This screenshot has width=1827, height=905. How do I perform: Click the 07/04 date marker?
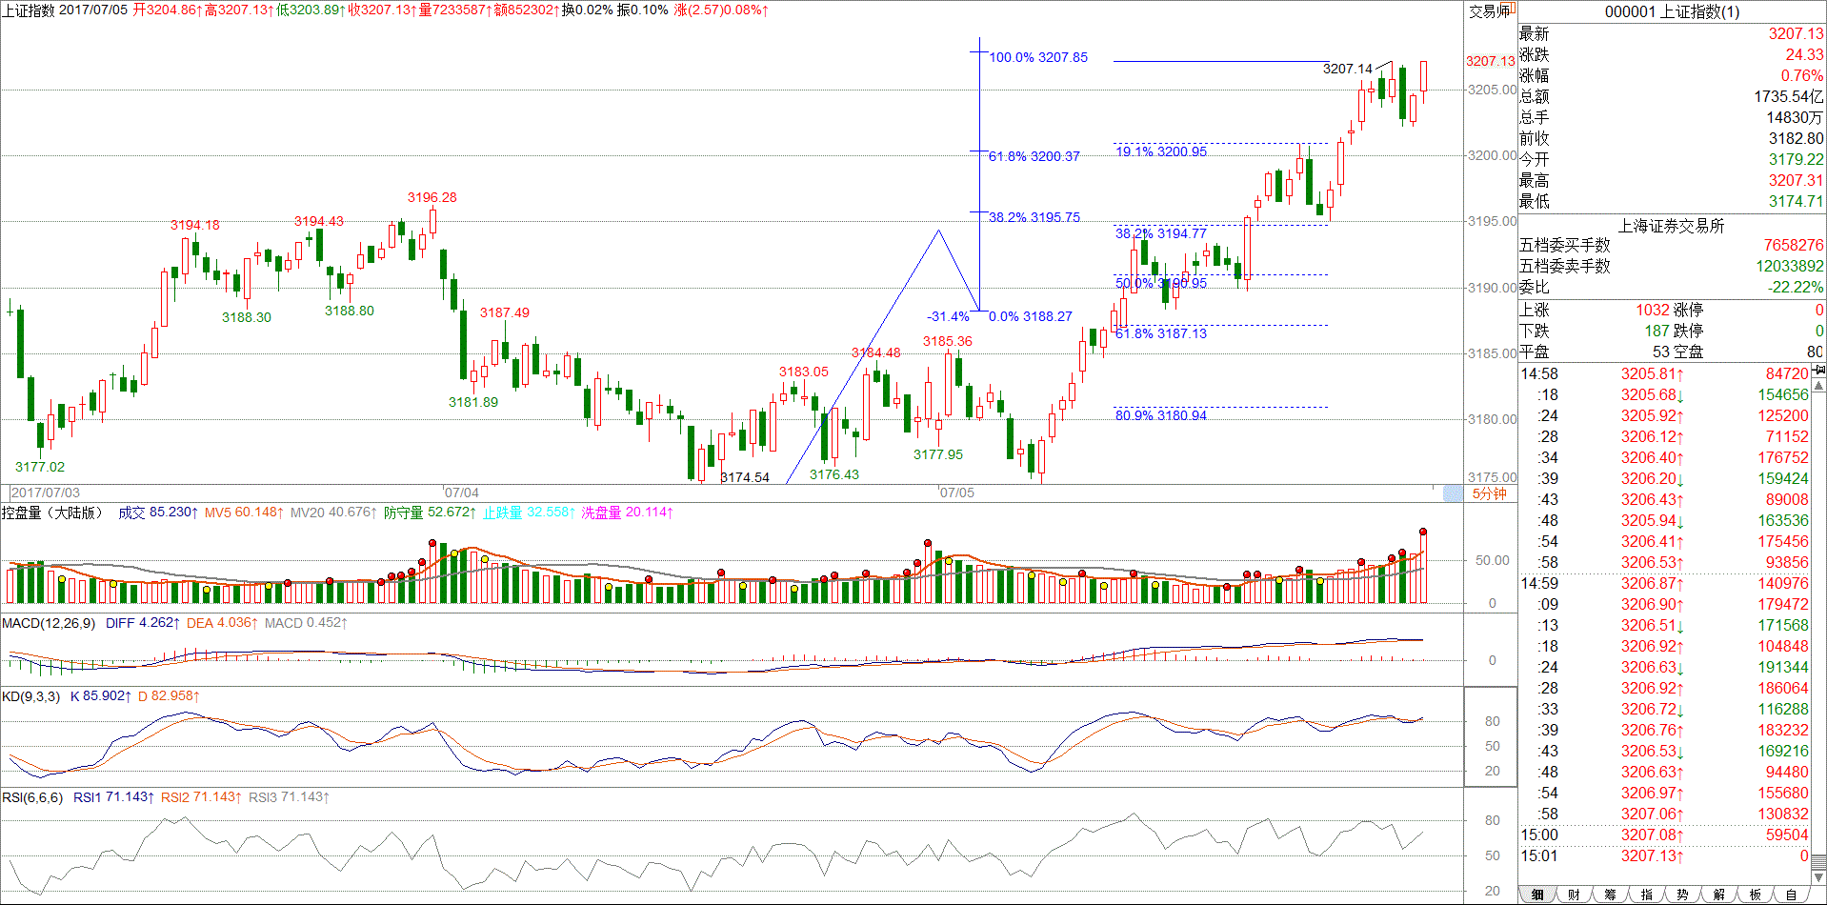pos(462,493)
